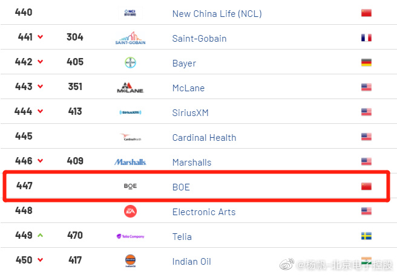397x275 pixels.
Task: Click the BOE logo thumbnail
Action: coord(130,186)
